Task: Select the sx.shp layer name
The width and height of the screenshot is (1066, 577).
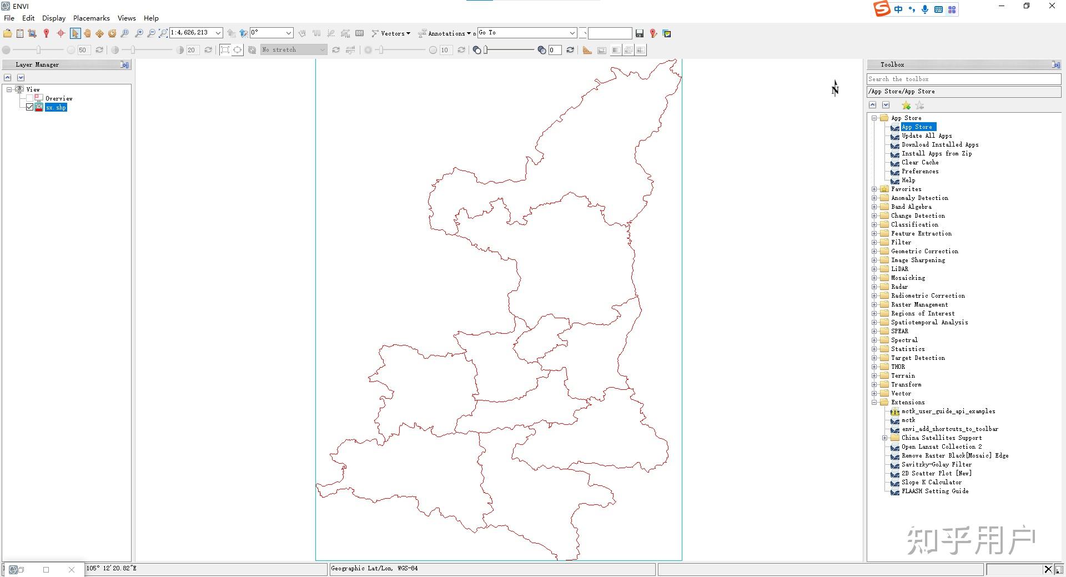Action: pos(56,108)
